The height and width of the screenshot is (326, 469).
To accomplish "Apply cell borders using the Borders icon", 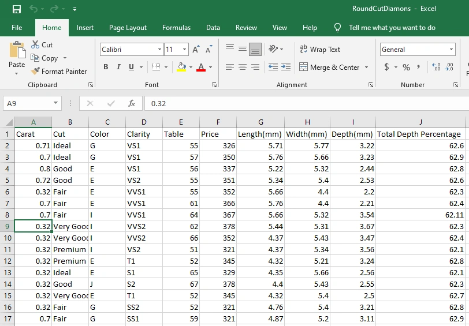I will (156, 67).
